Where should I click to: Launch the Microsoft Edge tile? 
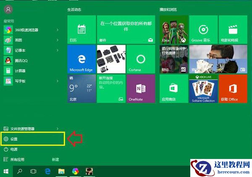tap(81, 59)
